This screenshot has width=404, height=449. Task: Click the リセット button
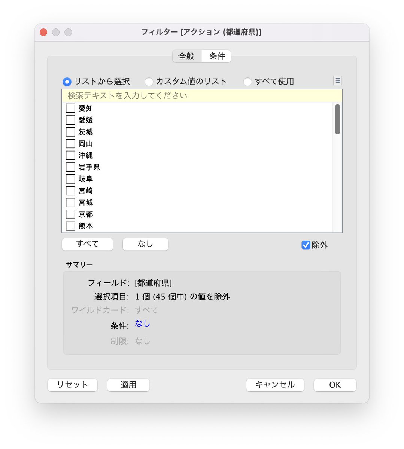[x=72, y=385]
